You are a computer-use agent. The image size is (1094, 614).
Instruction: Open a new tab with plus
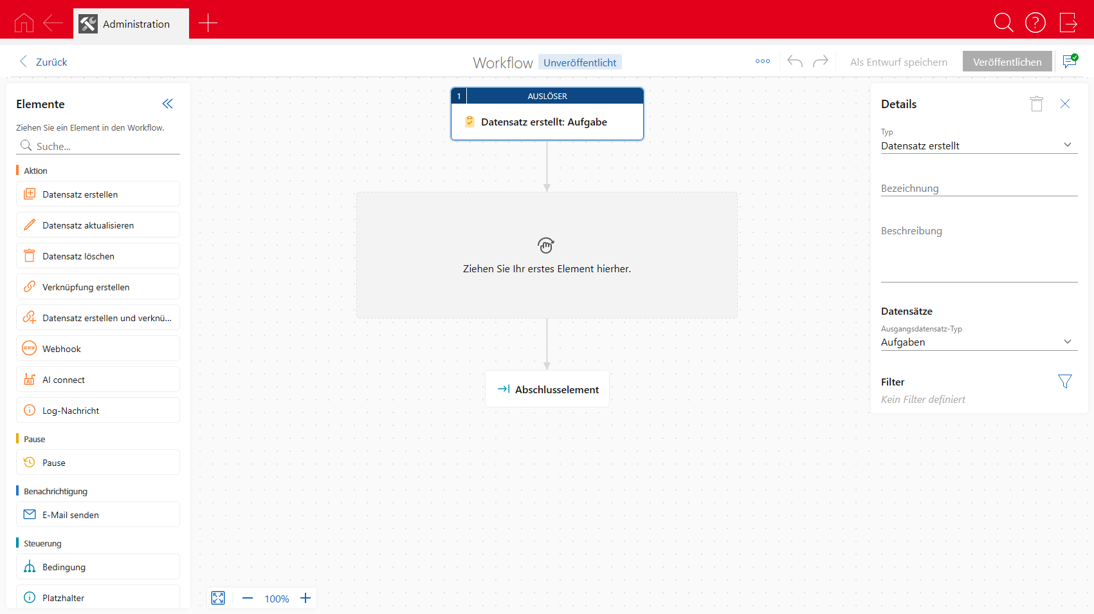(208, 23)
